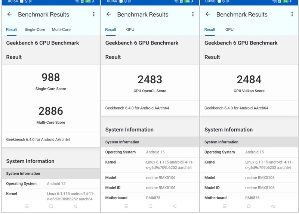Tap Operating System row on Vulkan screen
This screenshot has height=214, width=299.
249,152
